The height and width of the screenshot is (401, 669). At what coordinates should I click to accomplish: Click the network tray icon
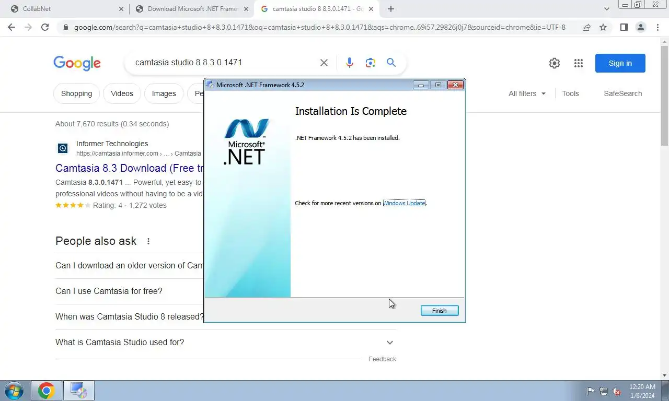[x=604, y=391]
